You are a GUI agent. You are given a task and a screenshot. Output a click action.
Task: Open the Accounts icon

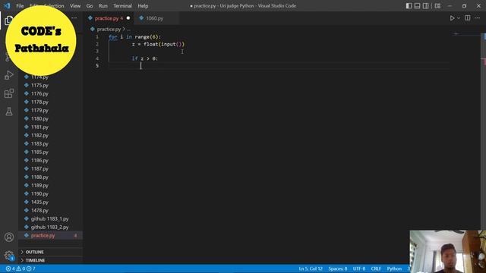(9, 237)
